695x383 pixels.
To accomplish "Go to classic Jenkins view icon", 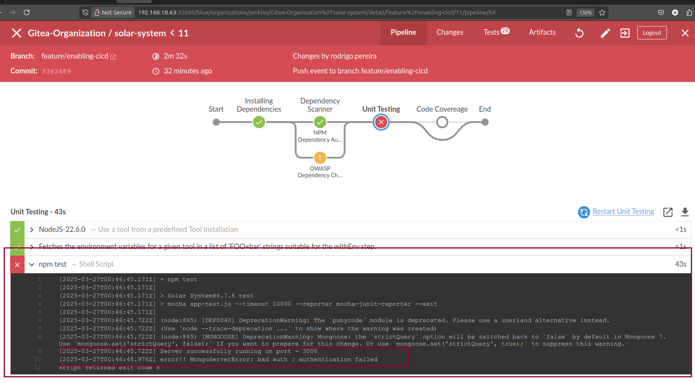I will point(625,33).
